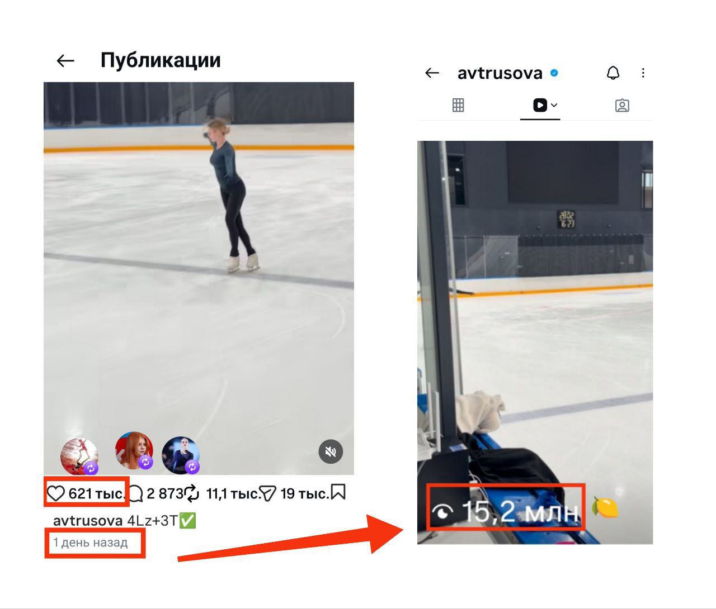
Task: Share the post with the paper plane icon
Action: coord(268,493)
